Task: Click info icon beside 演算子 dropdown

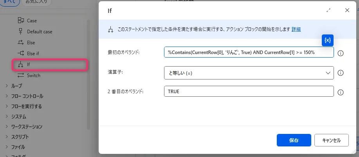Action: point(340,73)
